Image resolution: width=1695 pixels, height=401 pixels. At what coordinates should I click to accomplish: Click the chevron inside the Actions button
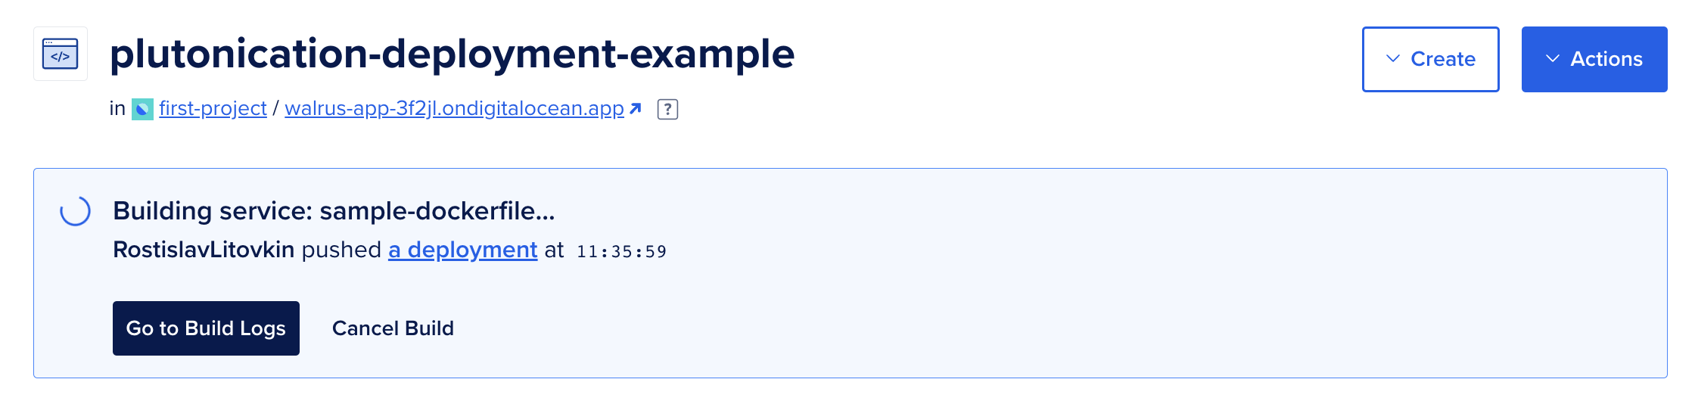tap(1552, 59)
